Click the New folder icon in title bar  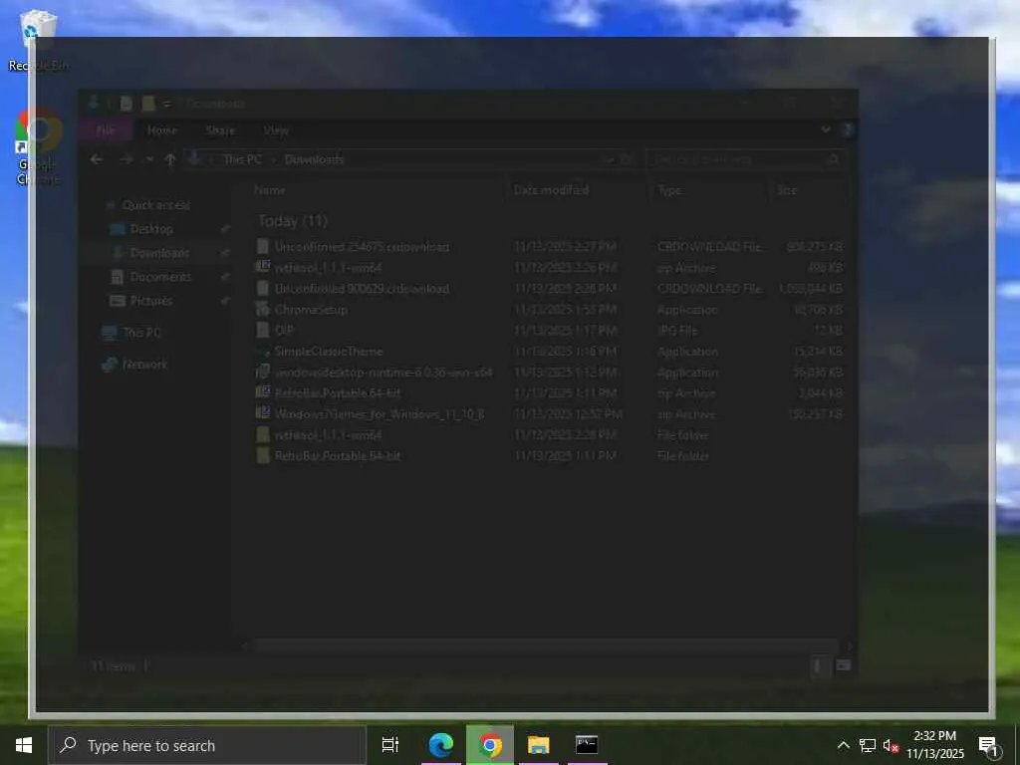[x=148, y=104]
